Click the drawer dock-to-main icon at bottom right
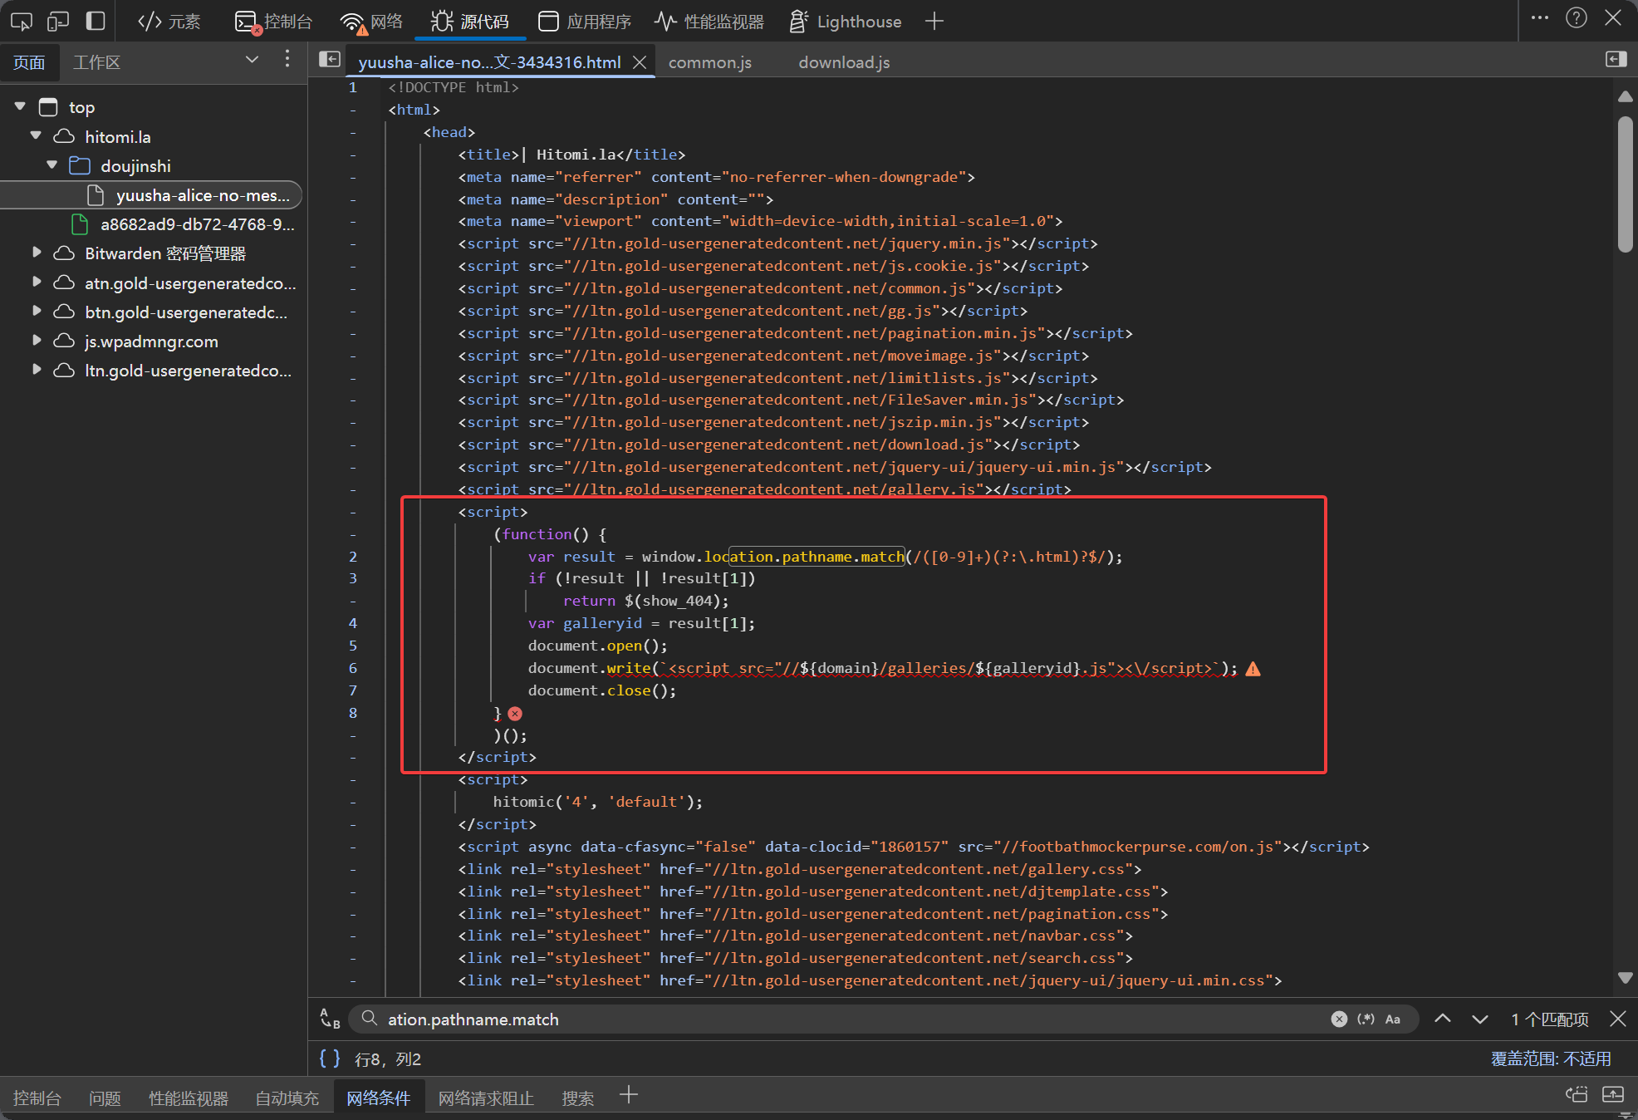 tap(1577, 1094)
